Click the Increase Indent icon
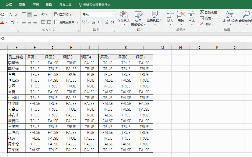This screenshot has height=157, width=252. pyautogui.click(x=49, y=22)
